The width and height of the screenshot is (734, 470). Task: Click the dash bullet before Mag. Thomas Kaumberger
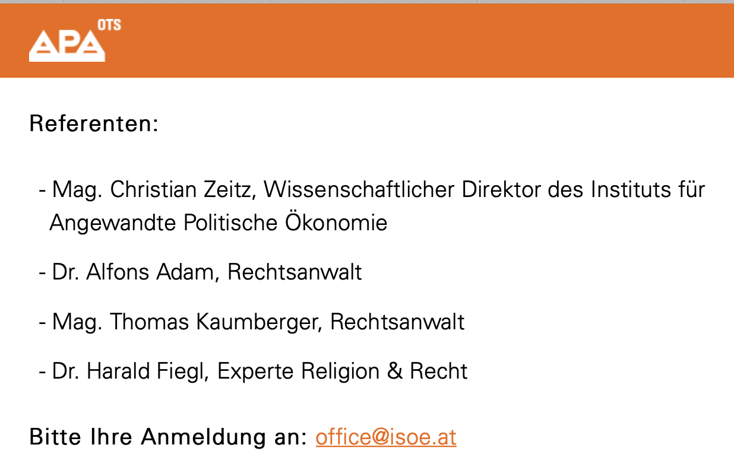tap(42, 323)
